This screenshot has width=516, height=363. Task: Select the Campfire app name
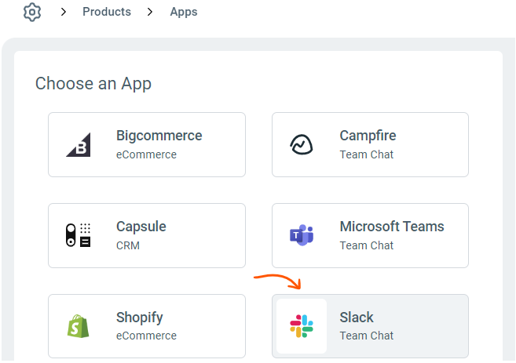[x=368, y=136]
